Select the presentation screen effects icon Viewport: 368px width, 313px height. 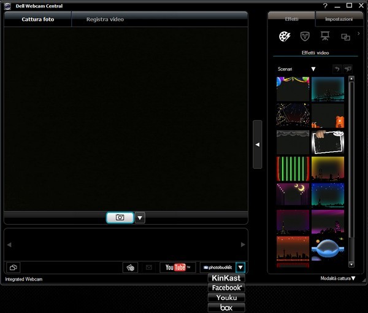pos(325,37)
